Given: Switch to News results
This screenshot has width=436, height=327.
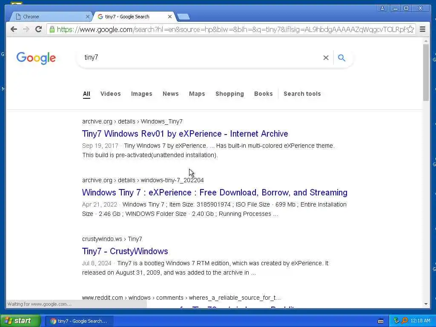Looking at the screenshot, I should (170, 94).
